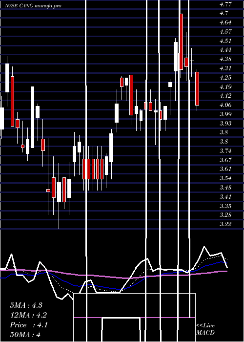Pick the 4.51 price axis value
The image size is (244, 342).
point(225,41)
